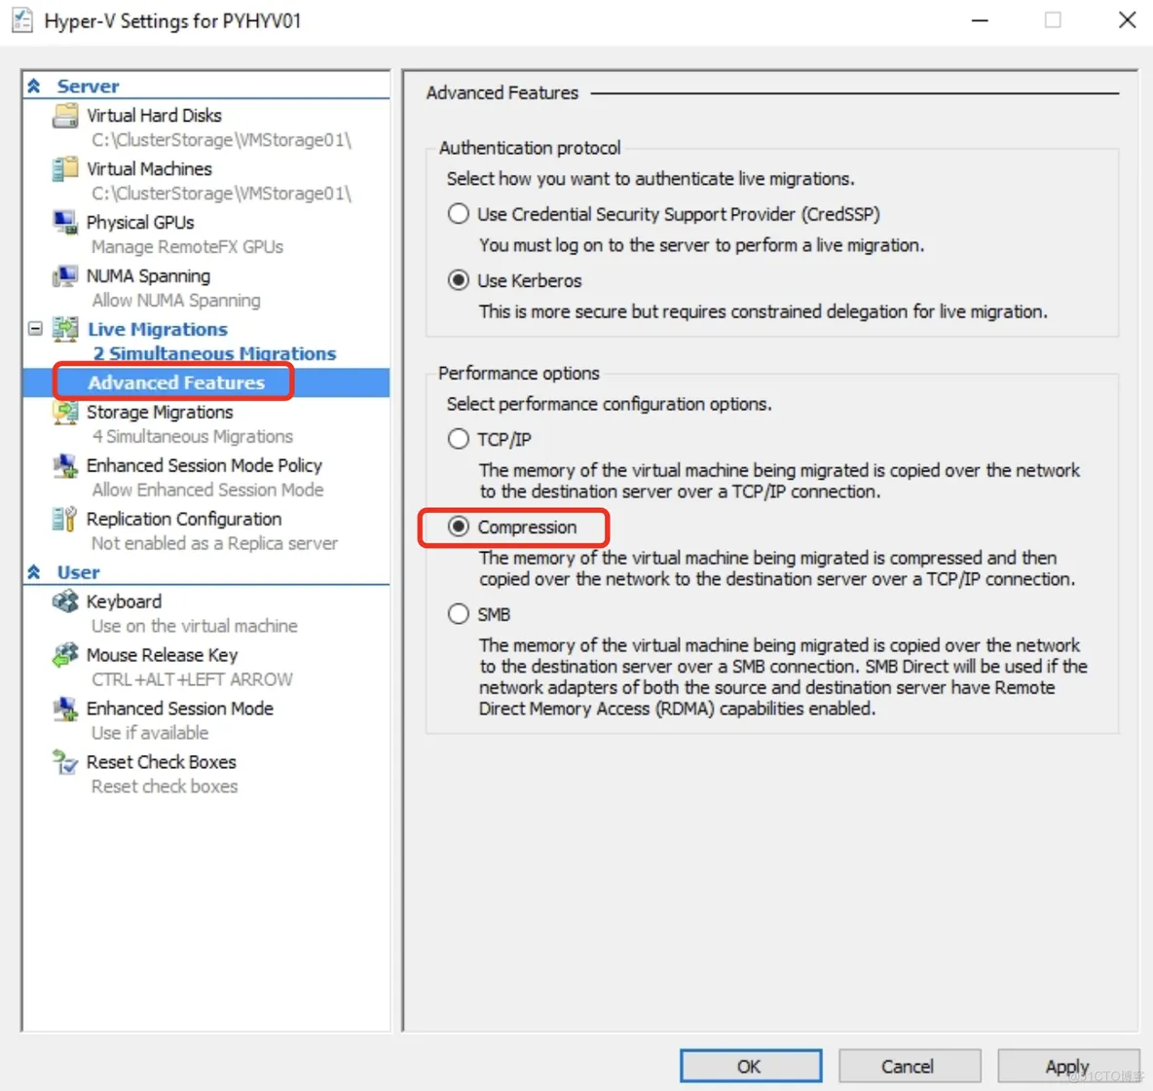The height and width of the screenshot is (1091, 1153).
Task: Click the User section header
Action: coord(78,572)
